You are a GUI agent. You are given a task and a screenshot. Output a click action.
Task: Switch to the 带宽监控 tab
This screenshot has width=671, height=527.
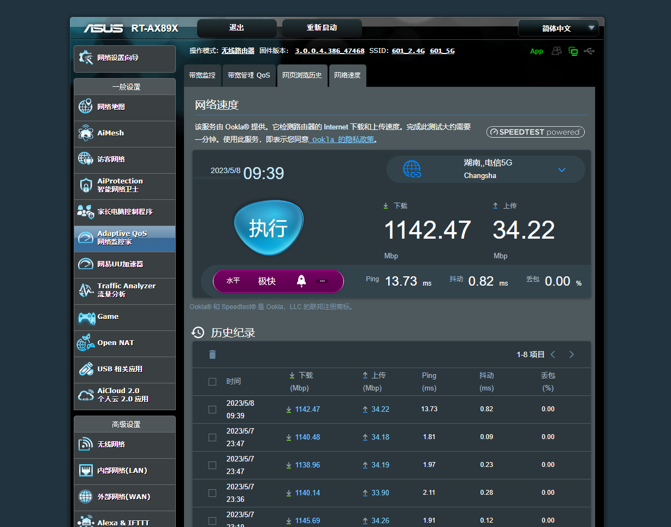[202, 75]
